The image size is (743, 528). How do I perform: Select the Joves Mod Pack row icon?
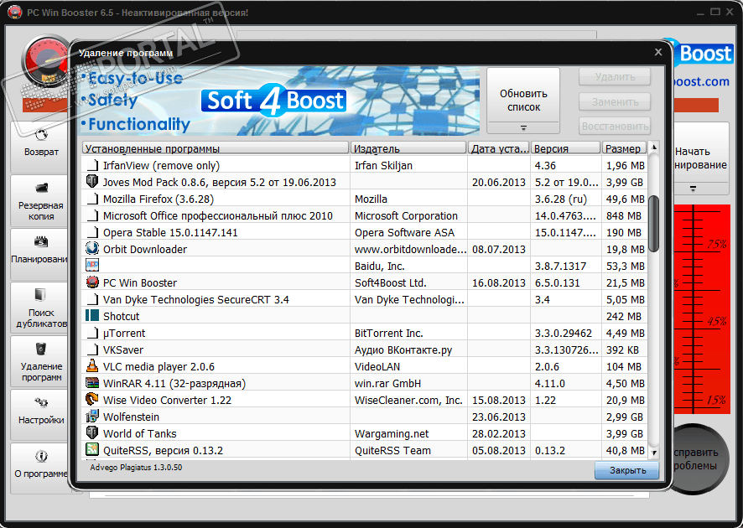point(92,181)
